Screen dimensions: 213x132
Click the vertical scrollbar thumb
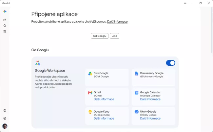[x=212, y=30]
